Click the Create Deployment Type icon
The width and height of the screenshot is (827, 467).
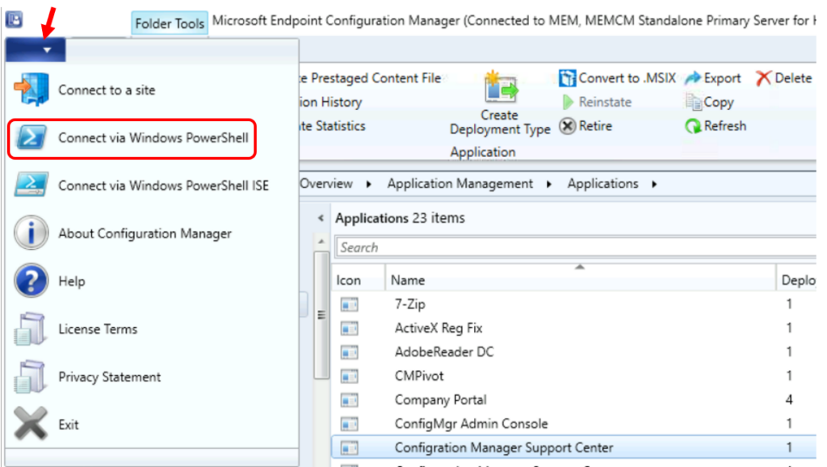pyautogui.click(x=501, y=87)
